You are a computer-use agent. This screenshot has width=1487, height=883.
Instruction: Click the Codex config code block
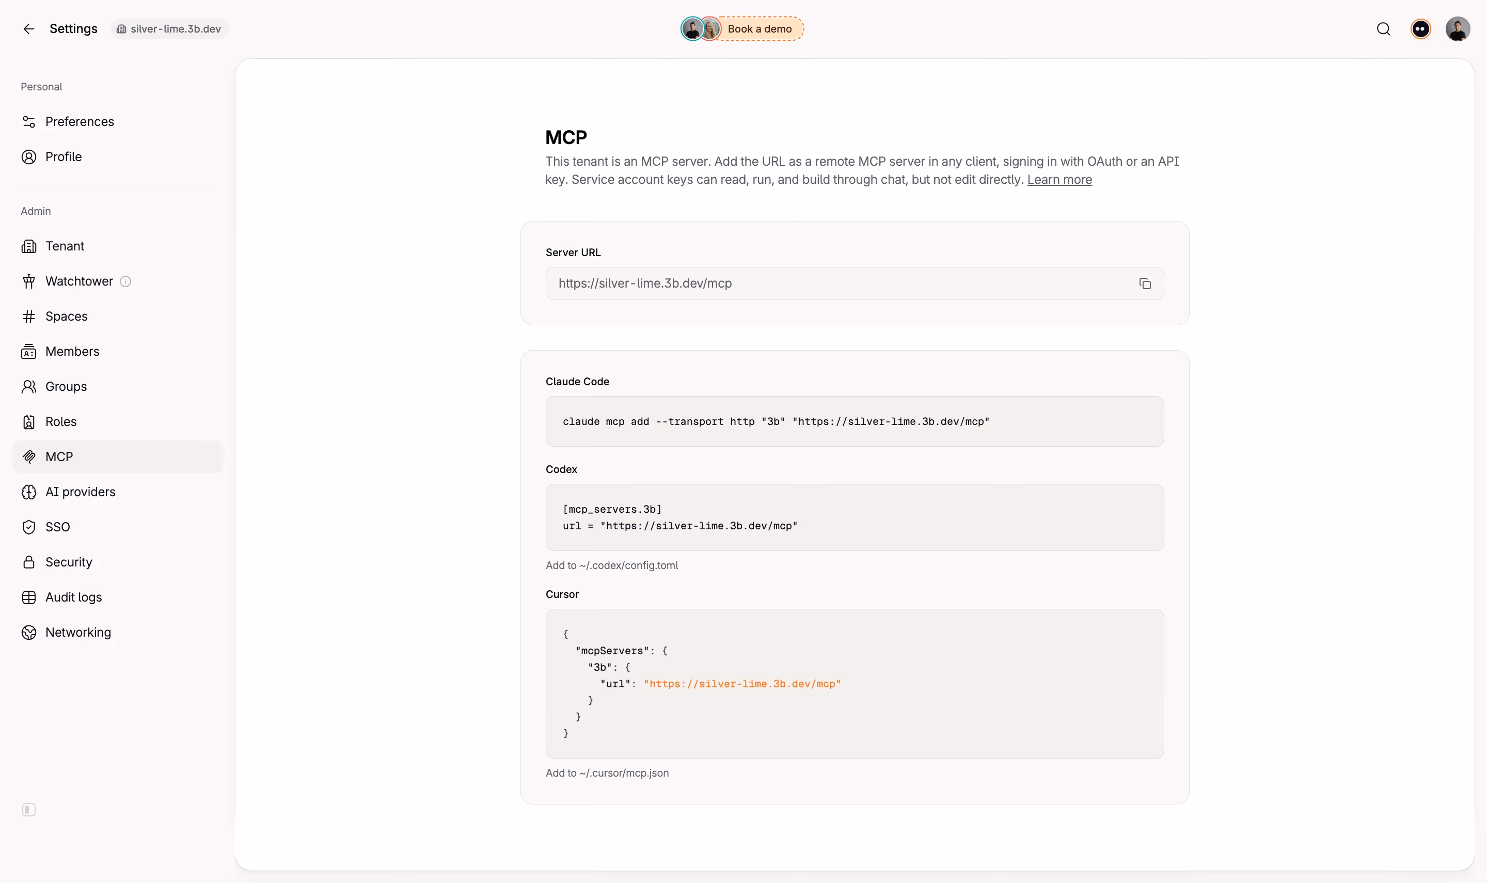click(855, 517)
